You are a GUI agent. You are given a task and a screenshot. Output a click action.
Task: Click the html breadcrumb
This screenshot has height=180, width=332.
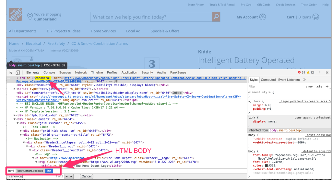click(x=11, y=171)
